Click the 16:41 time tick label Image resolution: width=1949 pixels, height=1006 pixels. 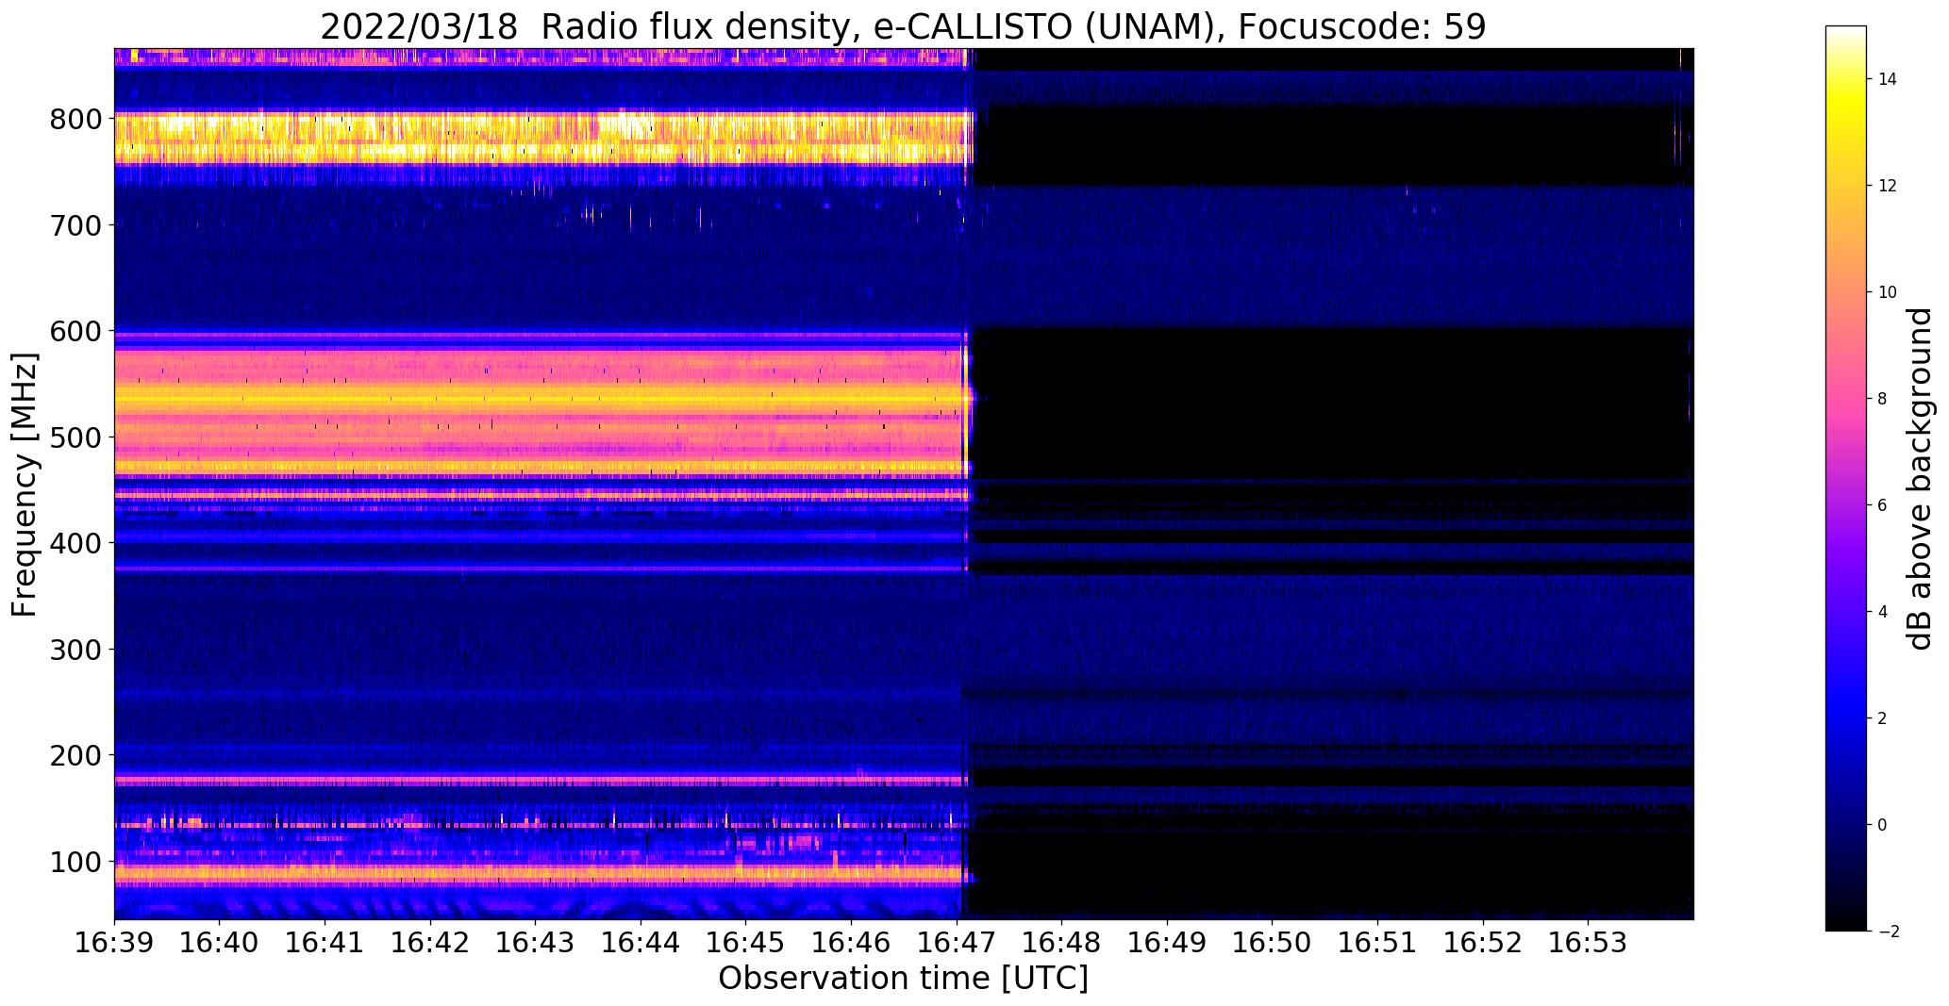(325, 944)
